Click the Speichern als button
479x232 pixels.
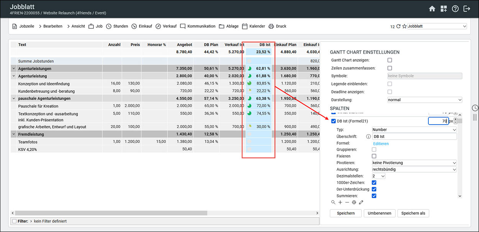point(413,213)
